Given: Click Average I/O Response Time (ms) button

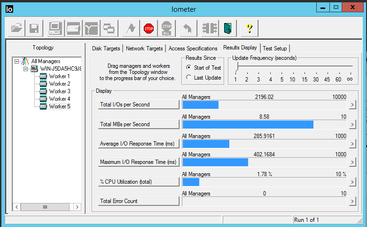Looking at the screenshot, I should [x=139, y=144].
